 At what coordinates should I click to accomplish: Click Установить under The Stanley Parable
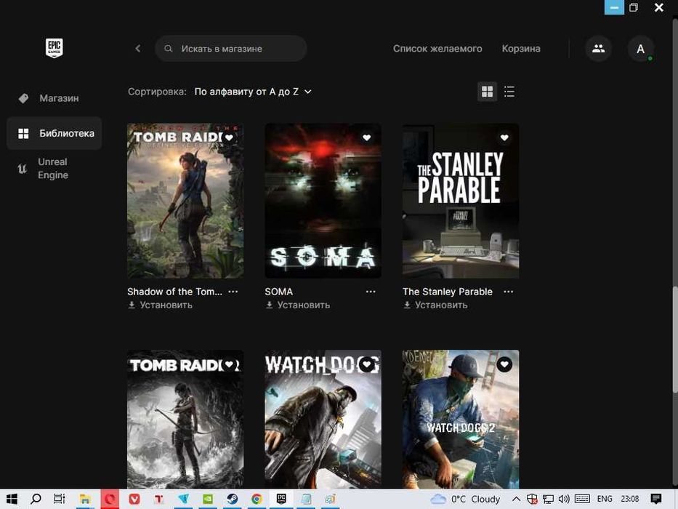pyautogui.click(x=435, y=305)
